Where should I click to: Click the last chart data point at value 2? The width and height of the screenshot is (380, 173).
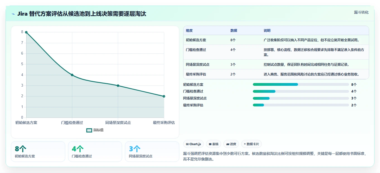(164, 96)
